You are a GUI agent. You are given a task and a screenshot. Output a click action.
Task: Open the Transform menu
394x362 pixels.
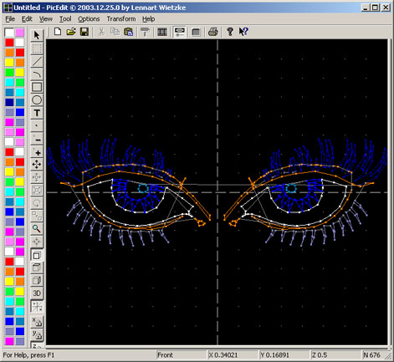click(x=121, y=19)
